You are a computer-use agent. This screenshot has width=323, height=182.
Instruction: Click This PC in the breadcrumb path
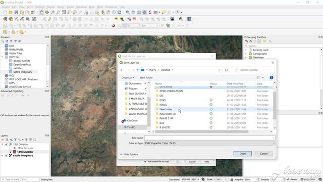[152, 70]
